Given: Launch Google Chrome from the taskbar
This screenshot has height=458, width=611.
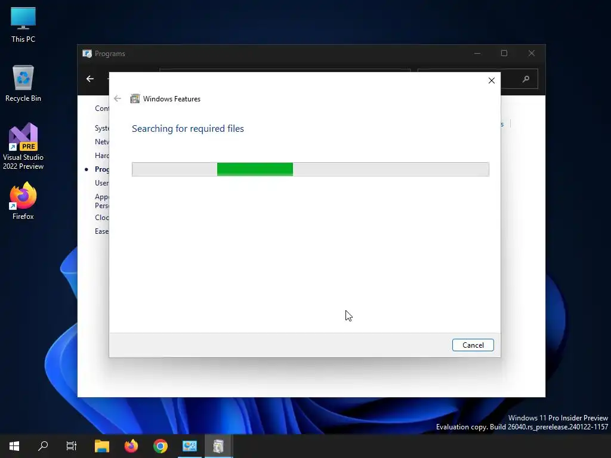Looking at the screenshot, I should coord(160,446).
